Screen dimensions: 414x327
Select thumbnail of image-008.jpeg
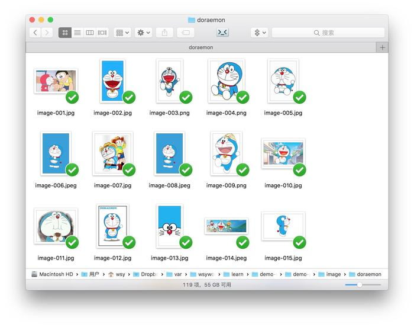tap(169, 153)
